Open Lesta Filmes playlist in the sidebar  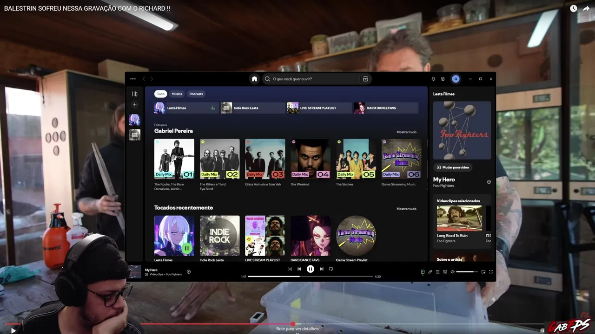pos(135,120)
